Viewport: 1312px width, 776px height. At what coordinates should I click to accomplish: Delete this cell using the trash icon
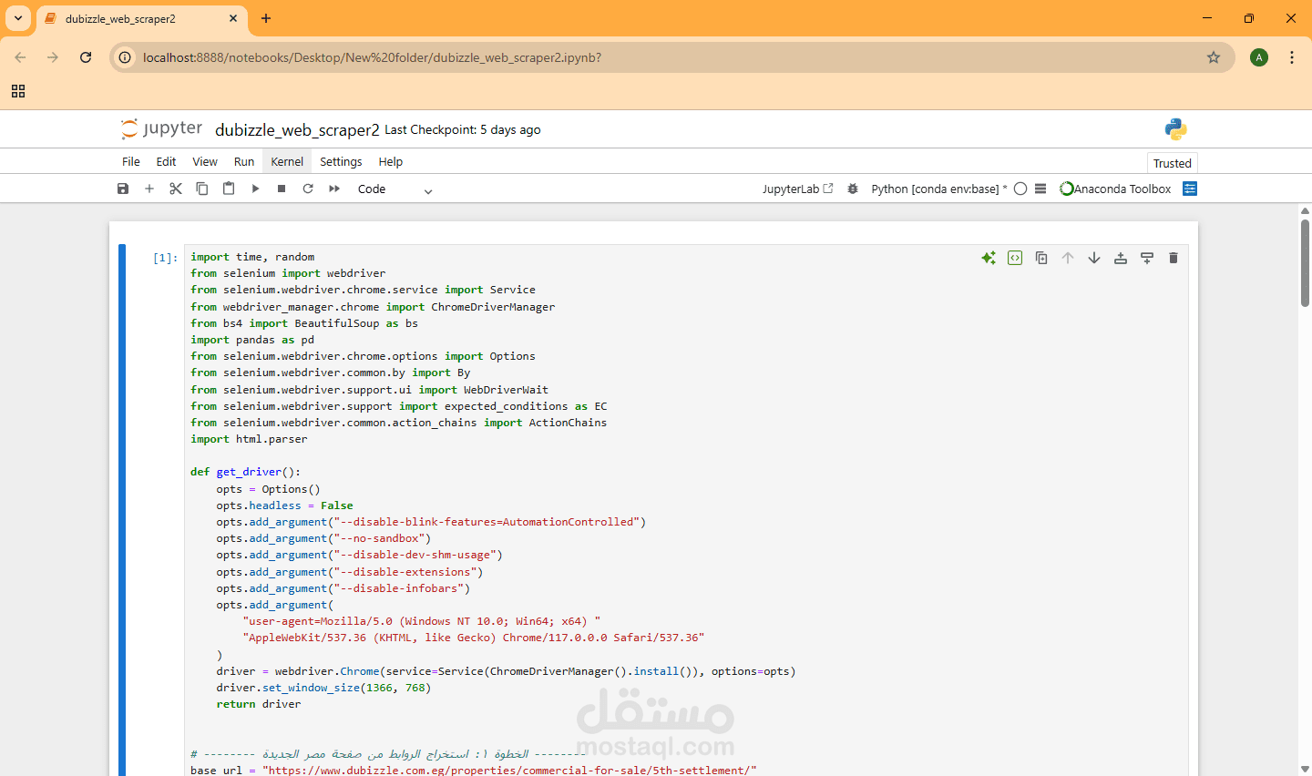coord(1174,258)
